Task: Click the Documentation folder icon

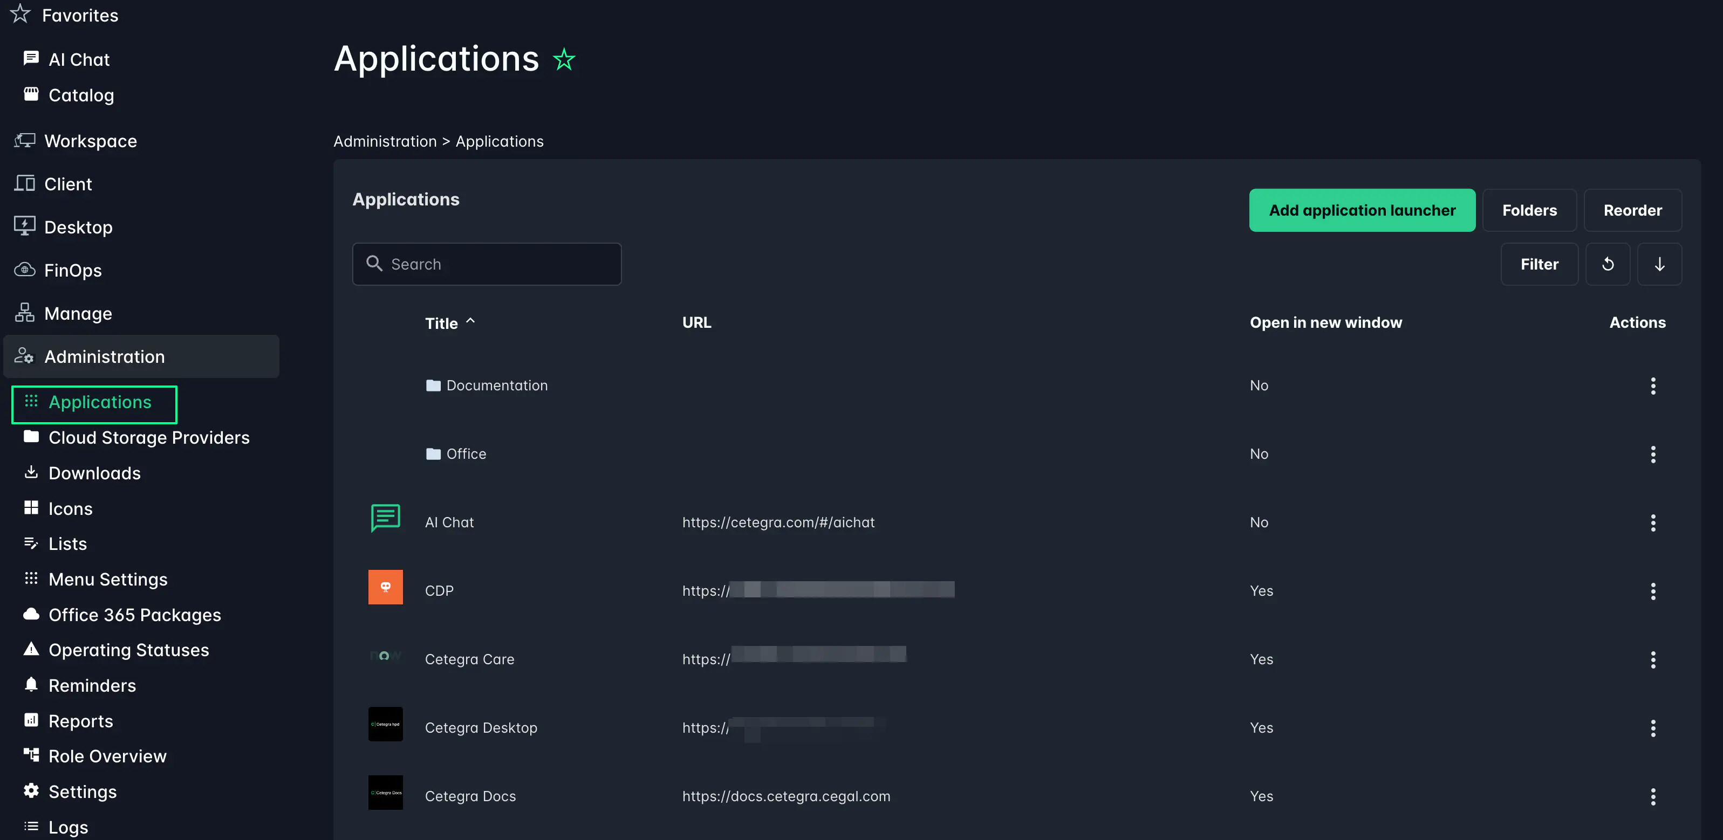Action: 433,385
